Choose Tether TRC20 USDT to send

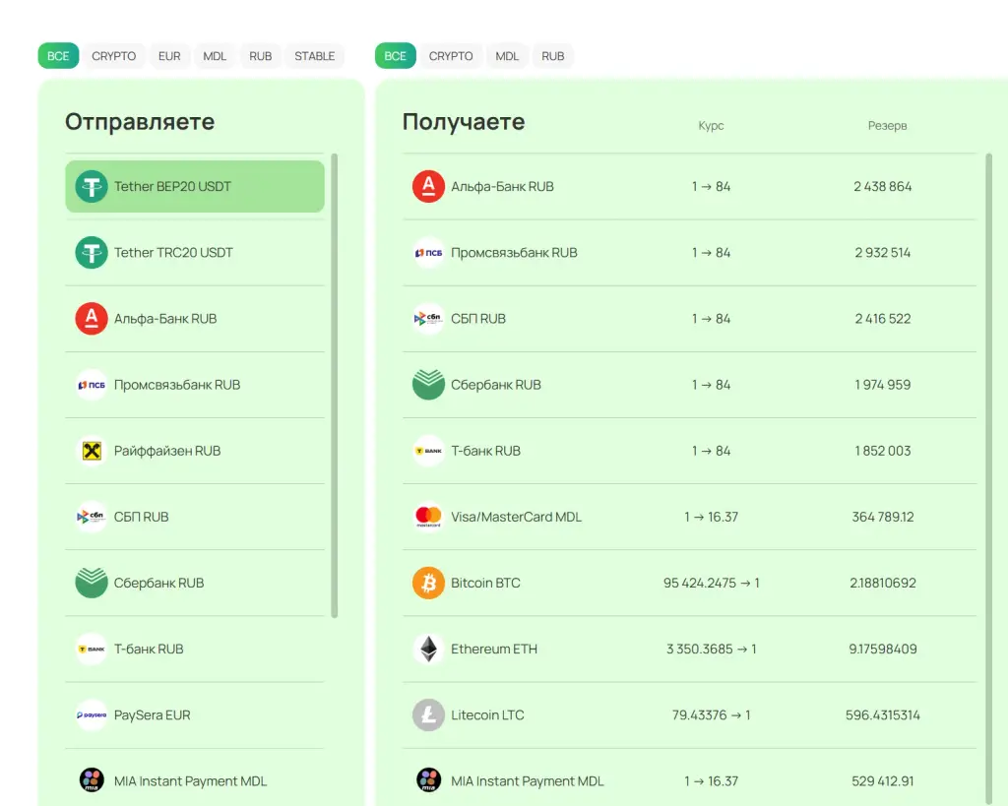coord(195,253)
